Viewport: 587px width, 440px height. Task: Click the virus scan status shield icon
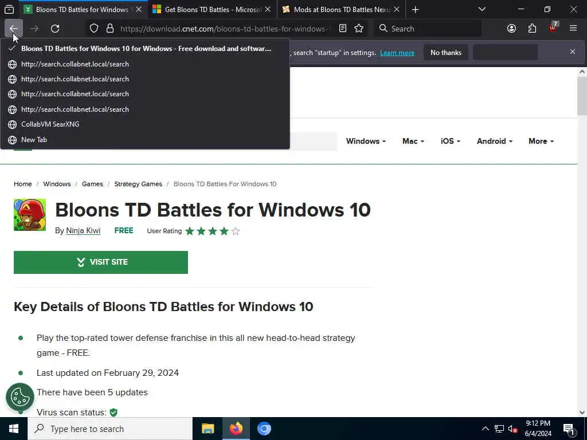[x=114, y=412]
